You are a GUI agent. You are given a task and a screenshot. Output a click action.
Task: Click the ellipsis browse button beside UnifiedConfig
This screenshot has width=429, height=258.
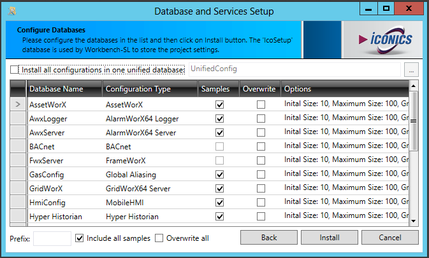tap(411, 70)
